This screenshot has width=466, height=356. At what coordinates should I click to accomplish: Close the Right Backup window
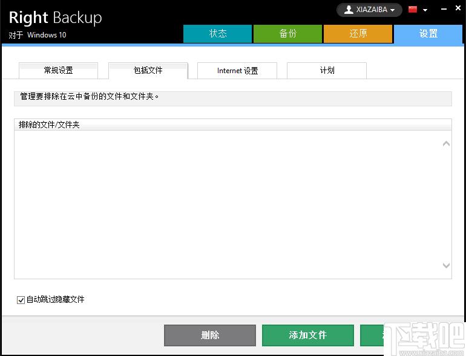pos(458,8)
